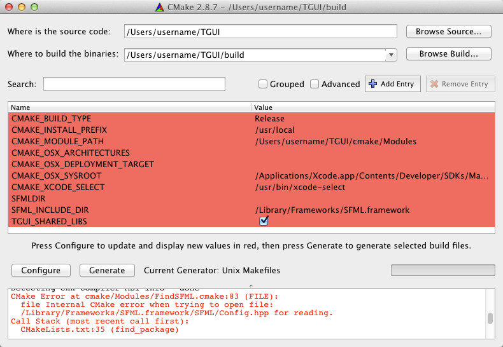Click the CMakeLists.txt:35 (find_package) log line
Image resolution: width=503 pixels, height=347 pixels.
coord(99,329)
